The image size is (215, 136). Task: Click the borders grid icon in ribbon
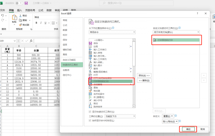tap(53, 23)
